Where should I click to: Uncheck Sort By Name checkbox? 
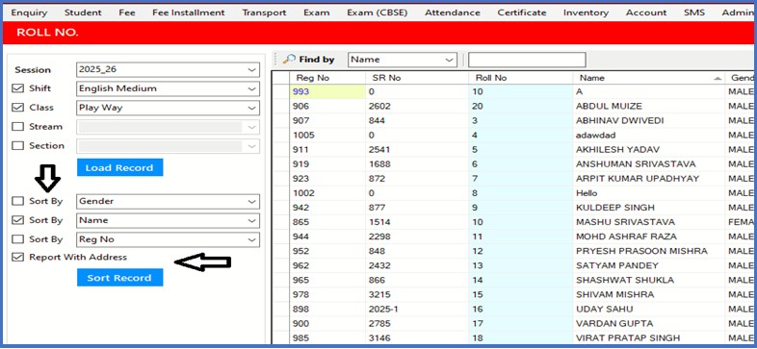pyautogui.click(x=18, y=220)
